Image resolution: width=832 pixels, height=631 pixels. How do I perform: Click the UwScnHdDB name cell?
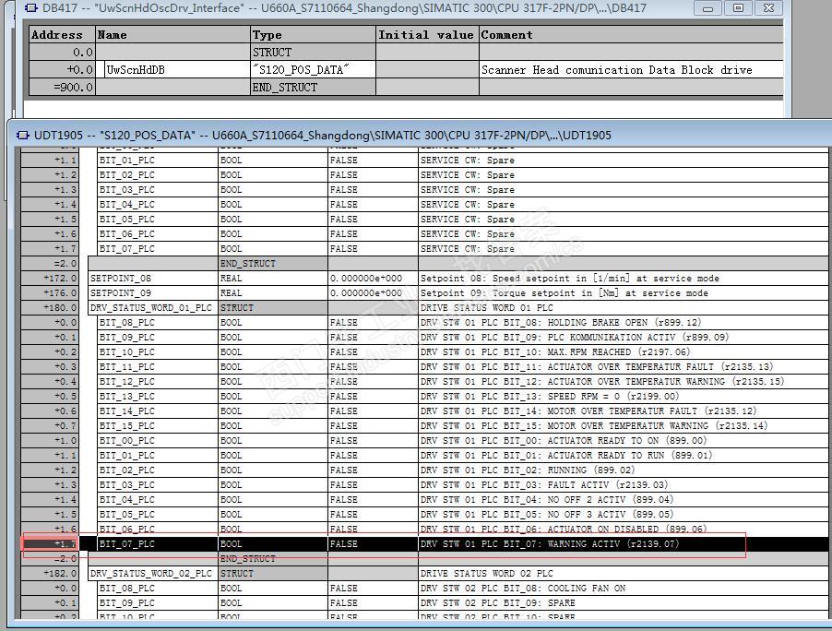click(x=173, y=69)
